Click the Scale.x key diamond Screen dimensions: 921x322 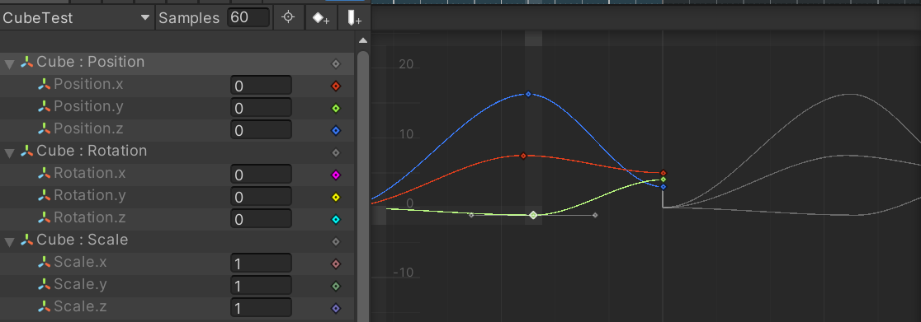(x=335, y=264)
